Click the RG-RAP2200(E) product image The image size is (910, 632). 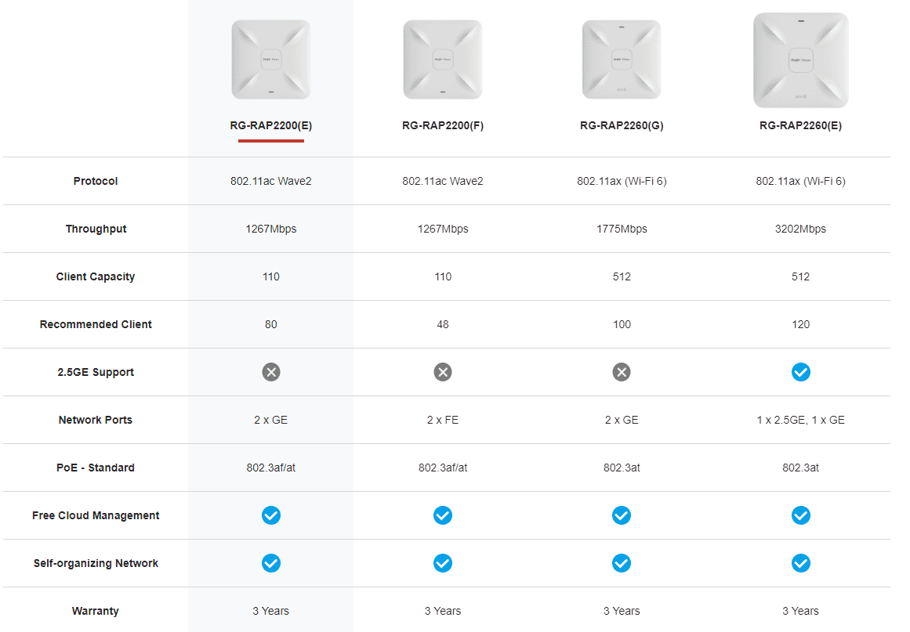pyautogui.click(x=270, y=60)
